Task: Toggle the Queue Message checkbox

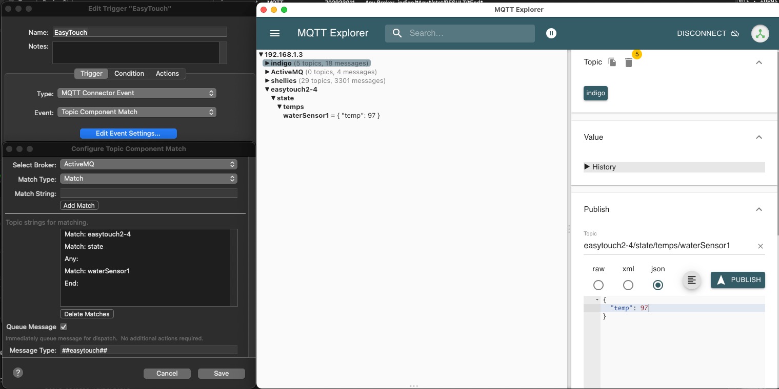Action: [64, 327]
